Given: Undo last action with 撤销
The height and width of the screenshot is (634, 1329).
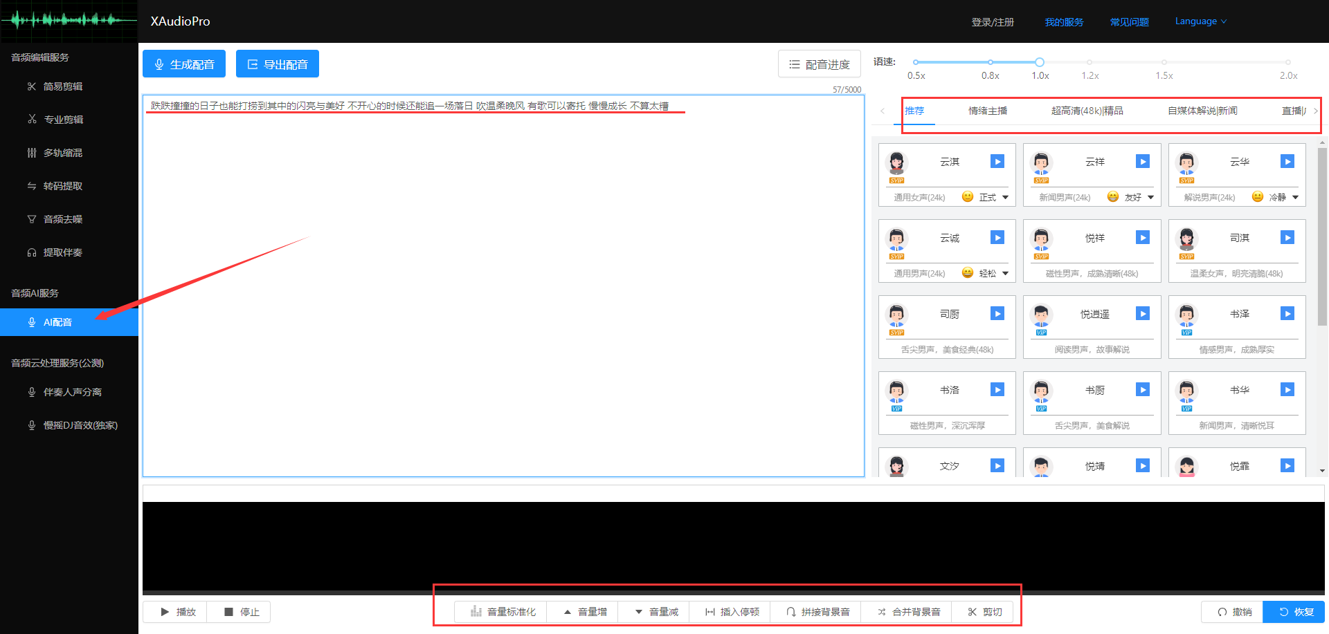Looking at the screenshot, I should point(1231,611).
